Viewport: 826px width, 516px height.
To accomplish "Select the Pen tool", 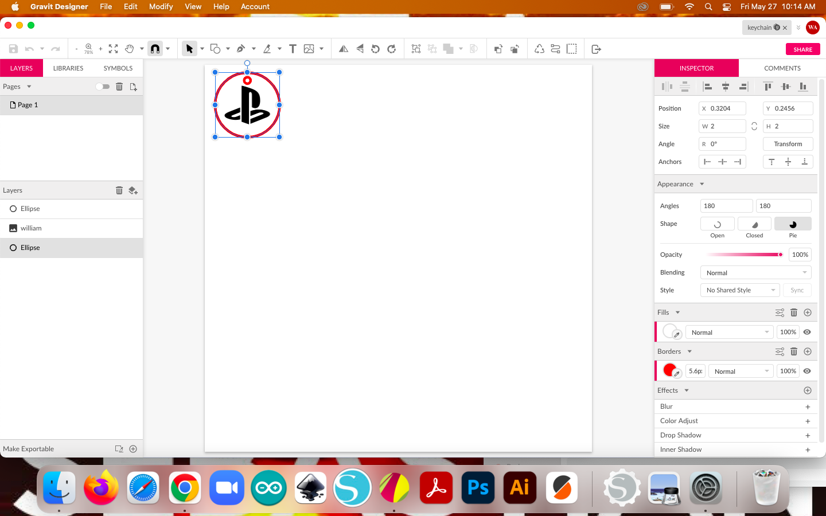I will tap(241, 49).
